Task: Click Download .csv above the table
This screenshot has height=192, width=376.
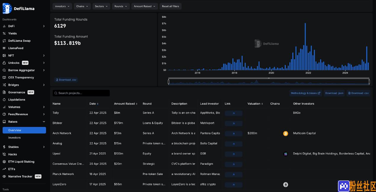Action: pos(358,93)
